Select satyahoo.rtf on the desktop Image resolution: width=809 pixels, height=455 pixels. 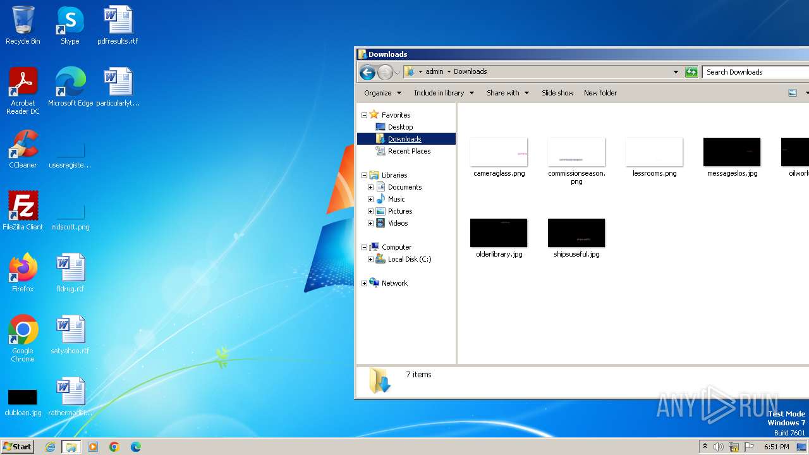tap(70, 335)
